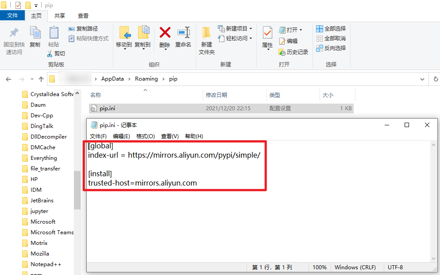Go up one folder level
The image size is (440, 275).
click(41, 79)
